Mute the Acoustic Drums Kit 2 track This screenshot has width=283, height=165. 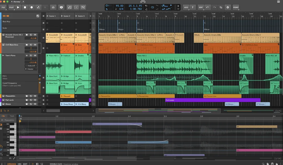click(x=35, y=35)
